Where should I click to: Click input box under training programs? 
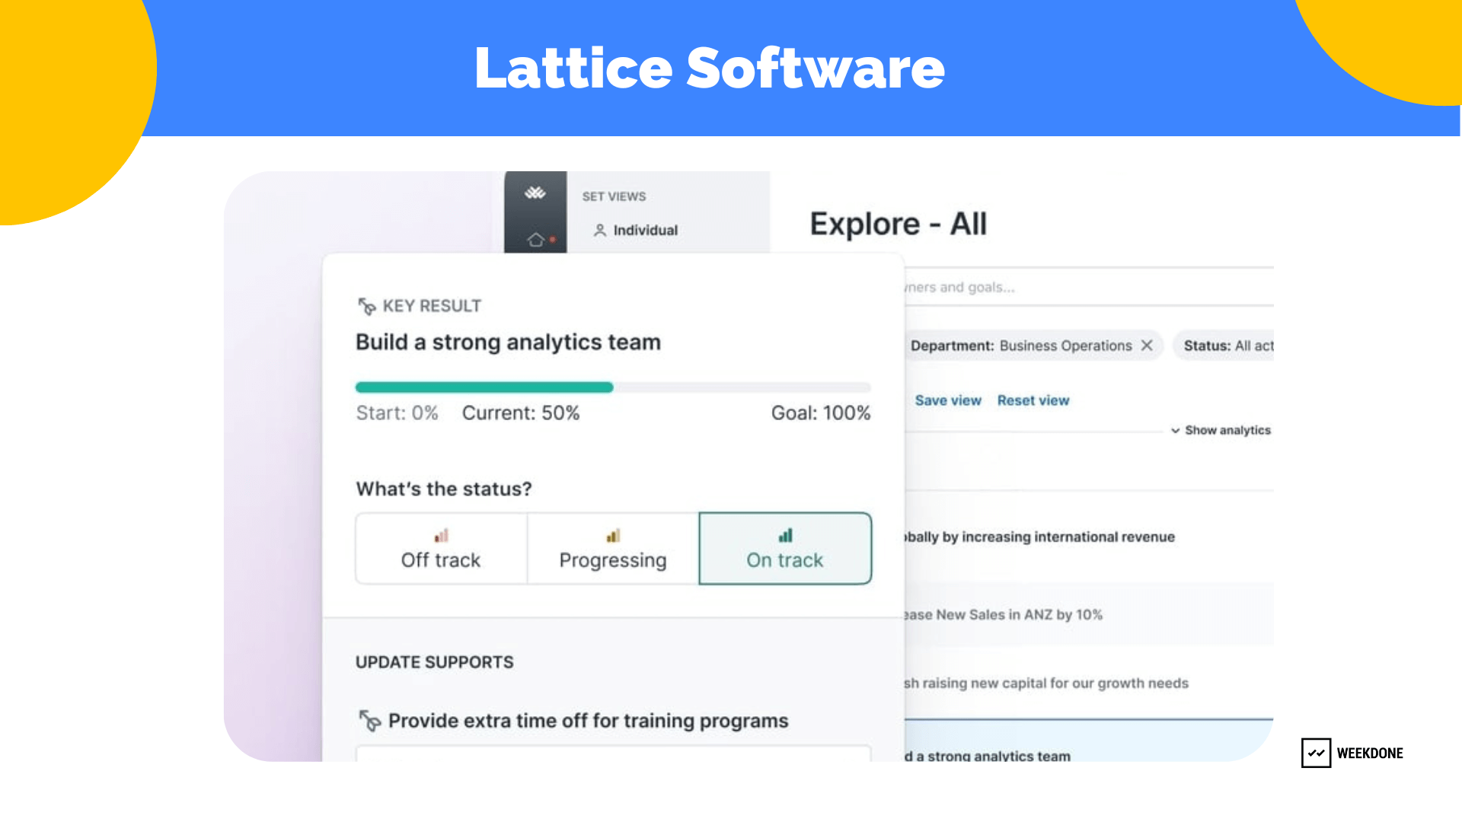point(613,753)
